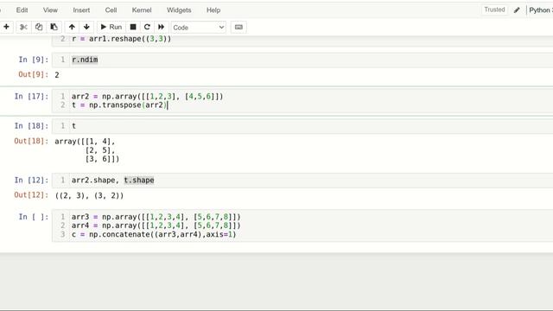Open the Widgets menu
The width and height of the screenshot is (553, 311).
tap(179, 10)
